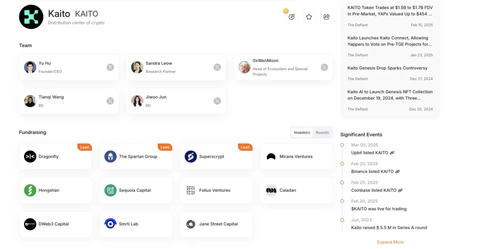The width and height of the screenshot is (481, 249).
Task: Open the Smrti Lab investor name
Action: pyautogui.click(x=129, y=224)
